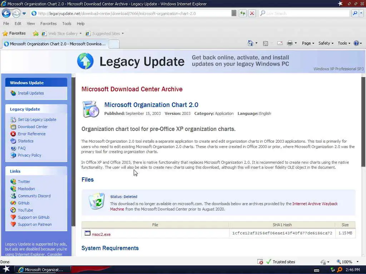
Task: Click the browser Back arrow button
Action: 6,13
